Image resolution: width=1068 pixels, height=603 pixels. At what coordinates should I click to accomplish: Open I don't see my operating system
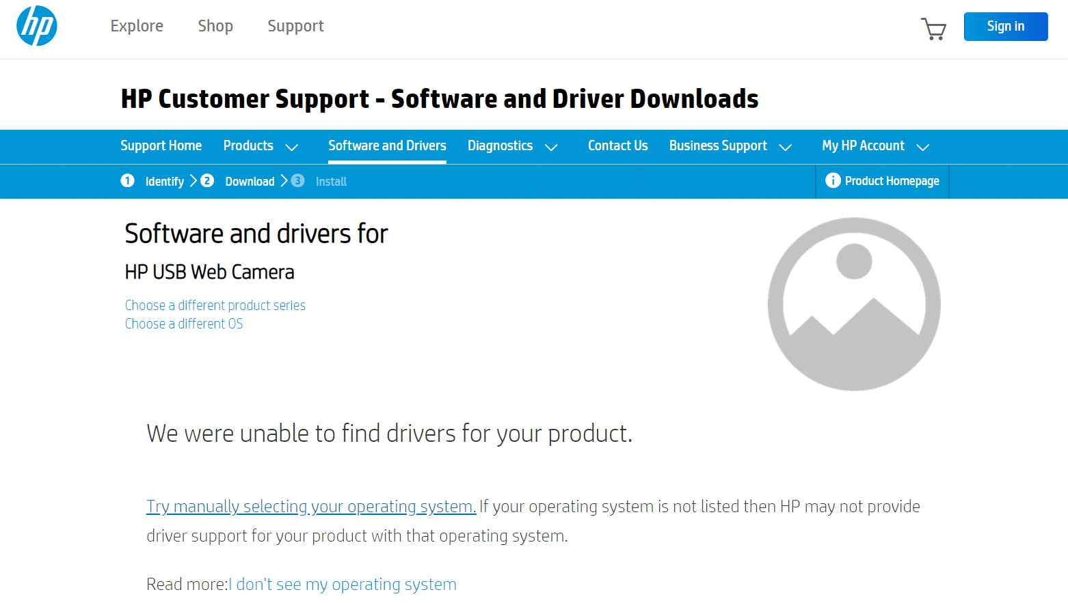click(343, 585)
